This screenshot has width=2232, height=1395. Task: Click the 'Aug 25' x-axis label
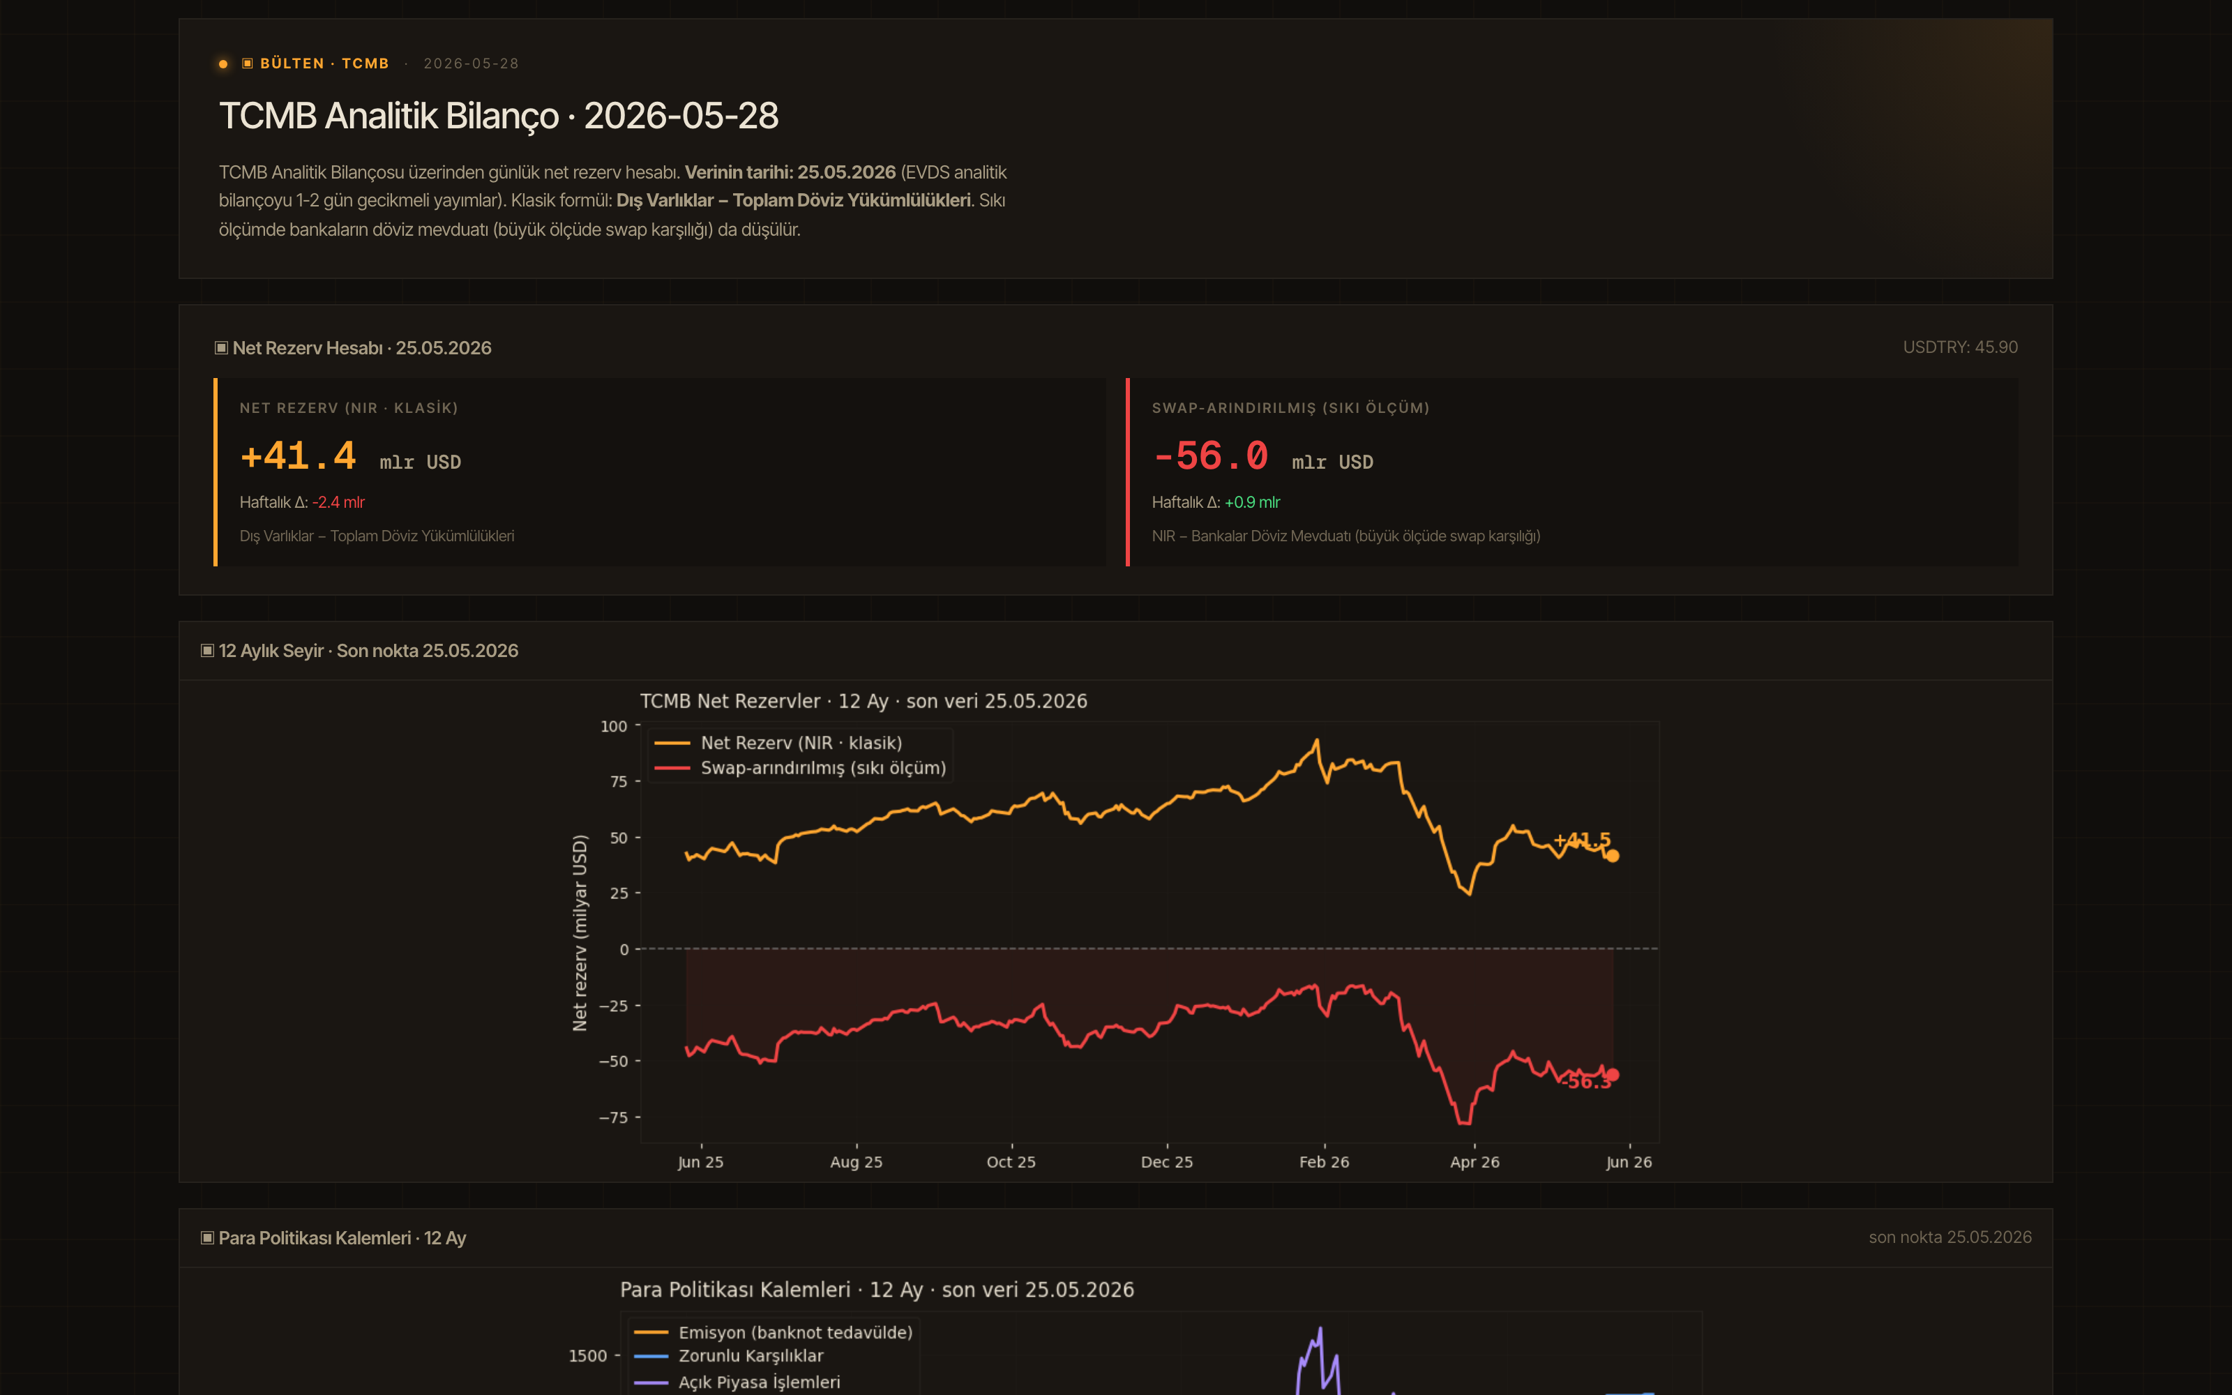pos(856,1161)
